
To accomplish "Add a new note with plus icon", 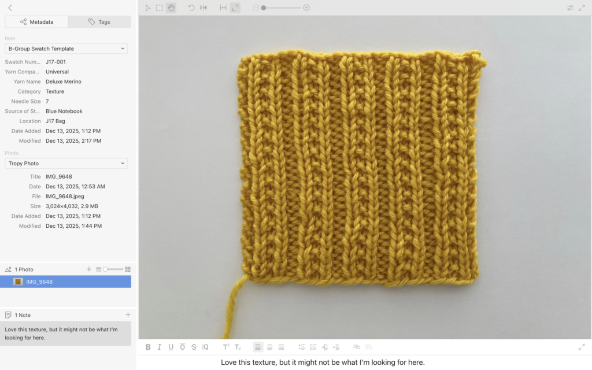I will click(x=128, y=315).
